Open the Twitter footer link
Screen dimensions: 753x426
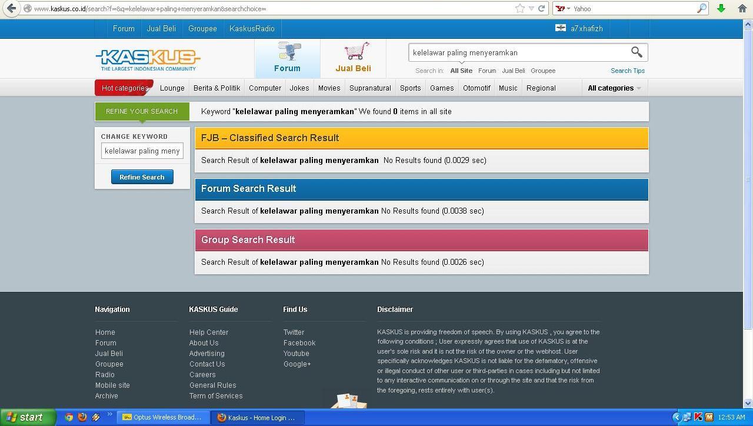point(294,332)
